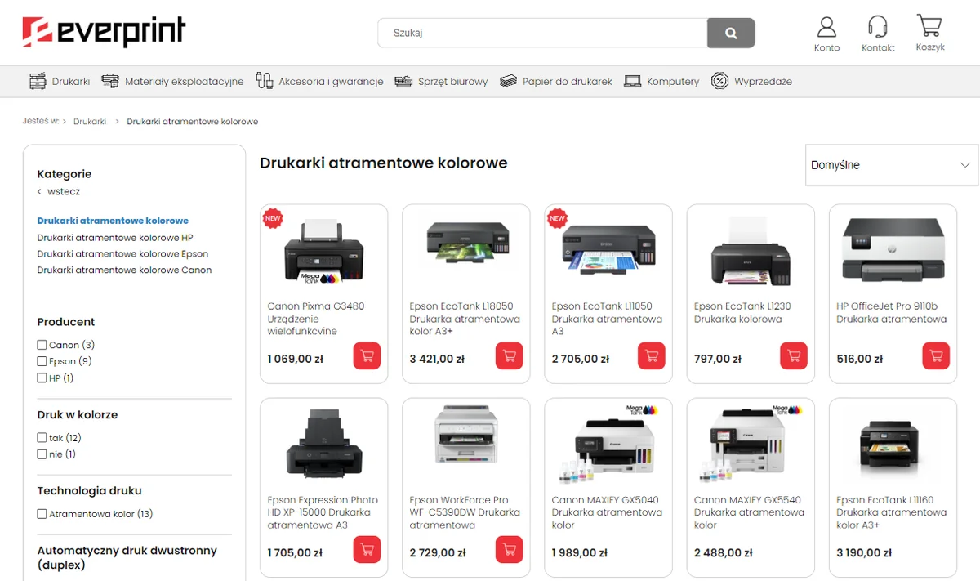This screenshot has height=581, width=980.
Task: Open Canon MAXIFY GX5540 product title
Action: pyautogui.click(x=749, y=512)
